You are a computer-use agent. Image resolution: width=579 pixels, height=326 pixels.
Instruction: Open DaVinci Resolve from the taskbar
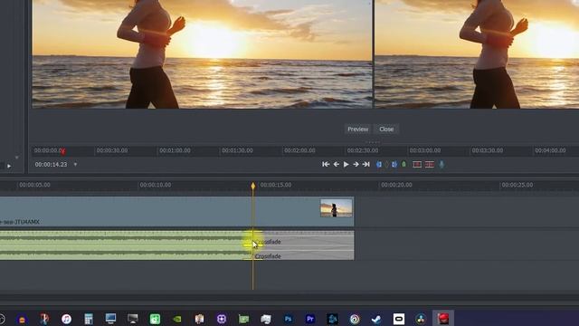click(x=421, y=319)
